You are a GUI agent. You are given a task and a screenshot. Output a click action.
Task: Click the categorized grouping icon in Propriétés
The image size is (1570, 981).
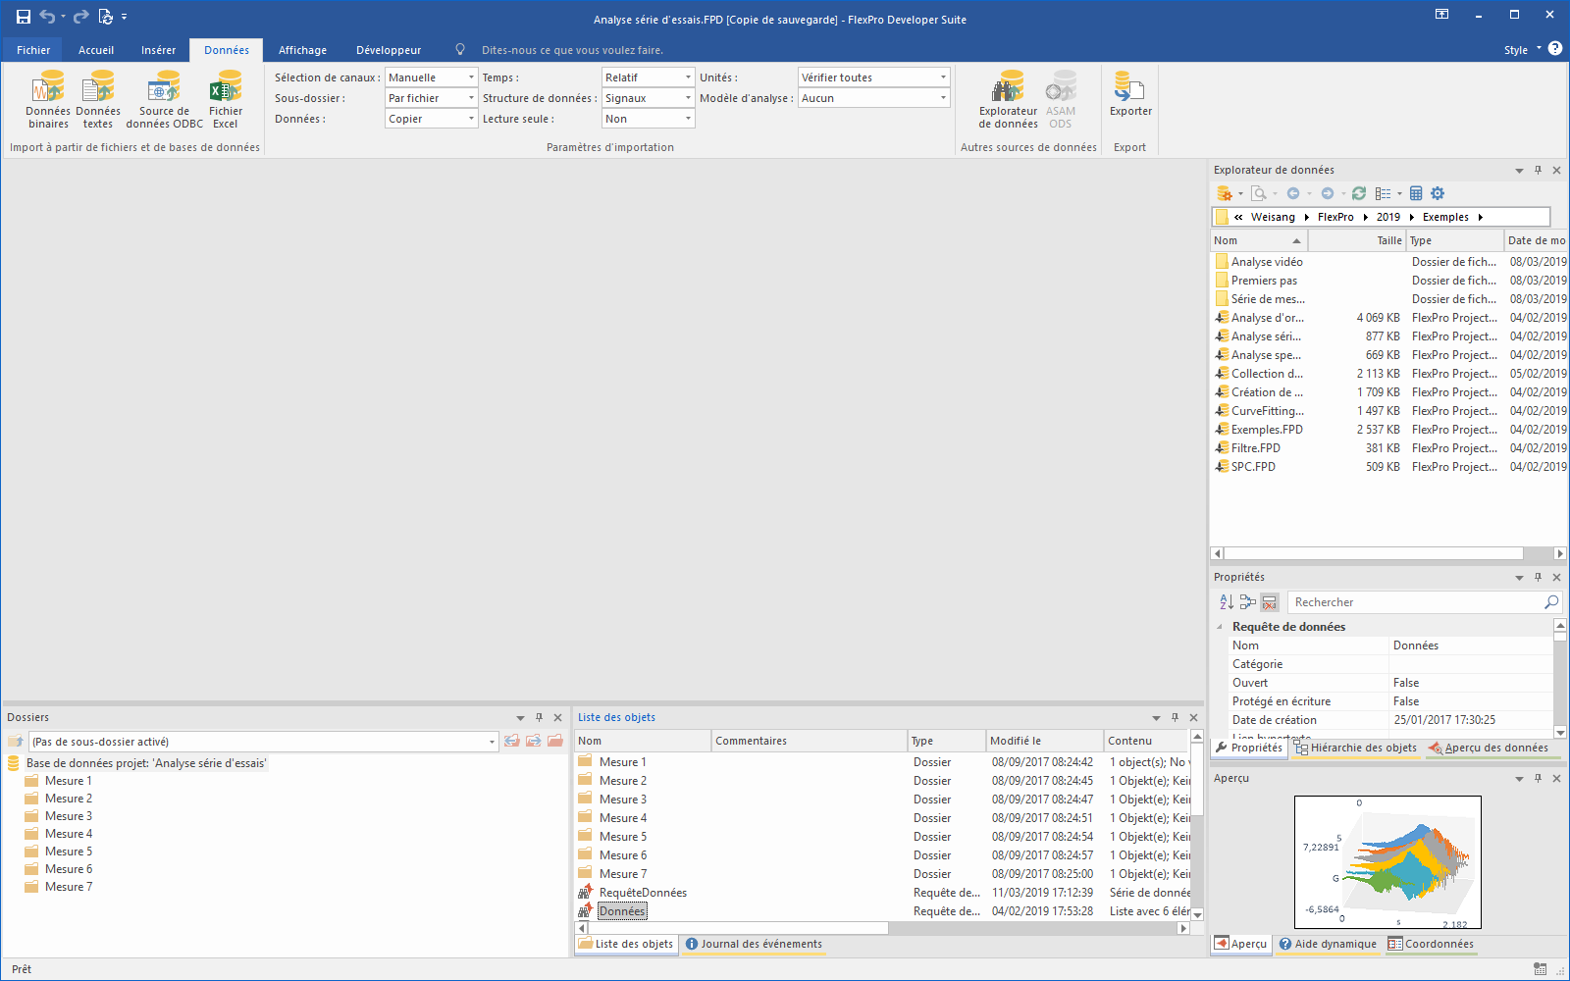point(1248,602)
